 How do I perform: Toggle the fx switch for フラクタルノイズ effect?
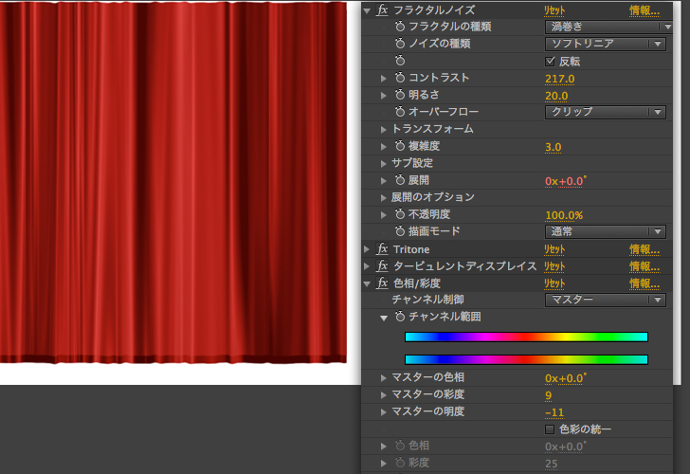tap(381, 9)
